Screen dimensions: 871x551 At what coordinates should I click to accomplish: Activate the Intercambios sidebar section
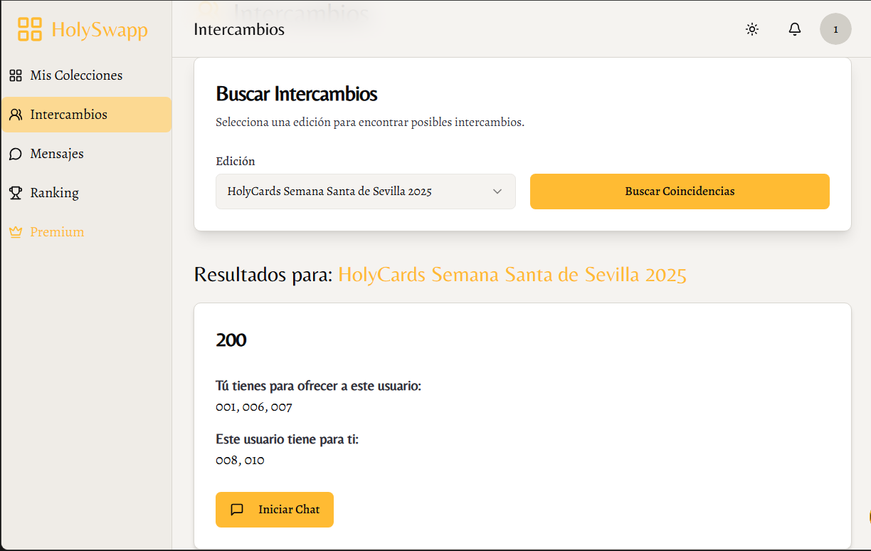pos(70,114)
